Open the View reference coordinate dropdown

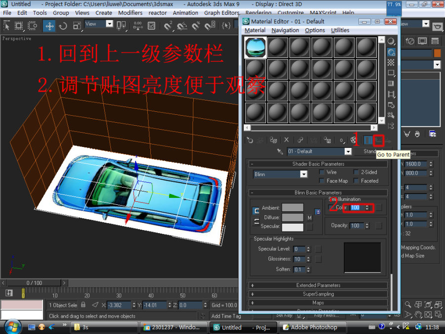point(110,24)
